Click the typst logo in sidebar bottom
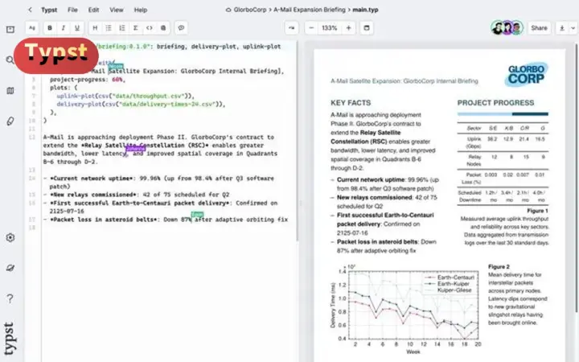This screenshot has width=579, height=362. click(10, 339)
